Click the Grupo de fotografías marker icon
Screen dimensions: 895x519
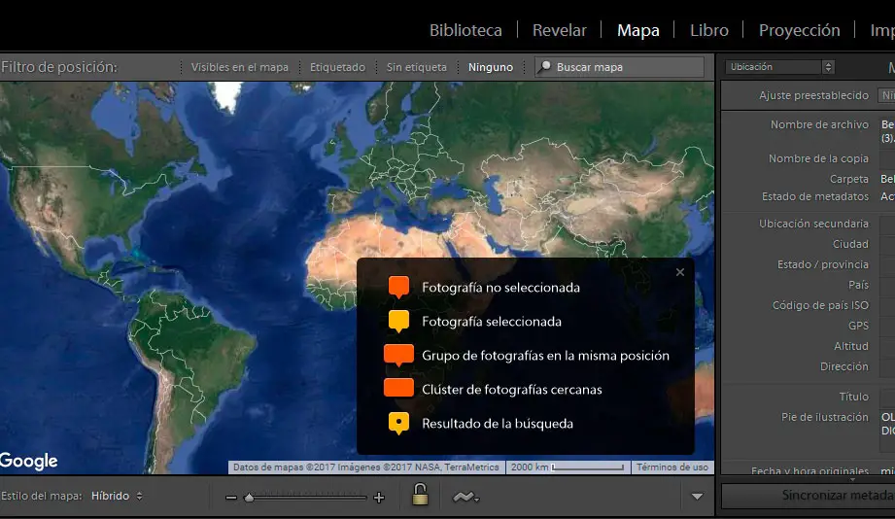(x=399, y=355)
